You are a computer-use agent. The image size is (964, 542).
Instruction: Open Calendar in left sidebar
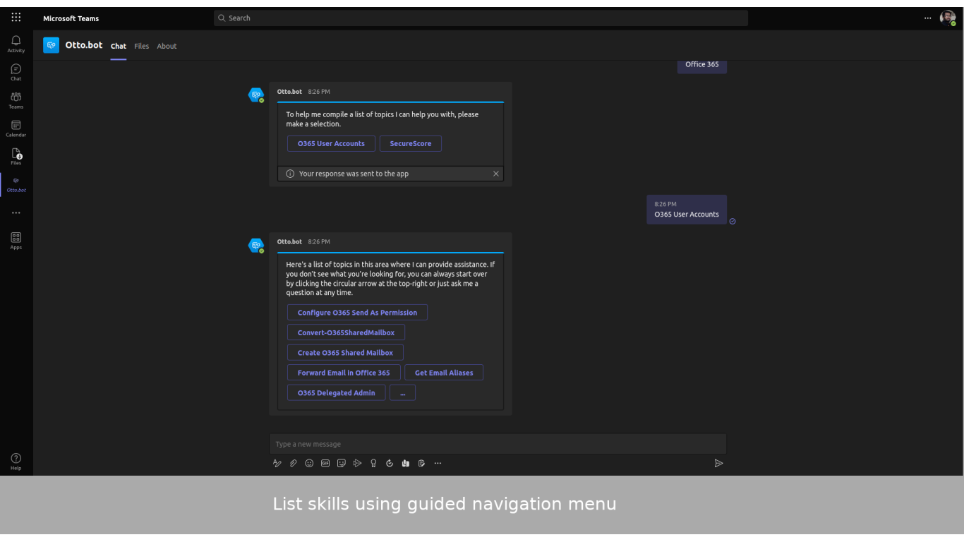tap(16, 128)
